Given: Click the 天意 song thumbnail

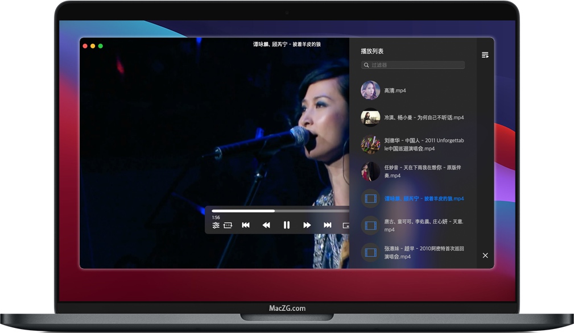Looking at the screenshot, I should (370, 226).
